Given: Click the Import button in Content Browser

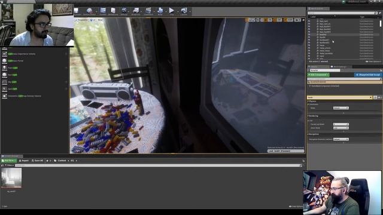Looking at the screenshot, I should [24, 161].
